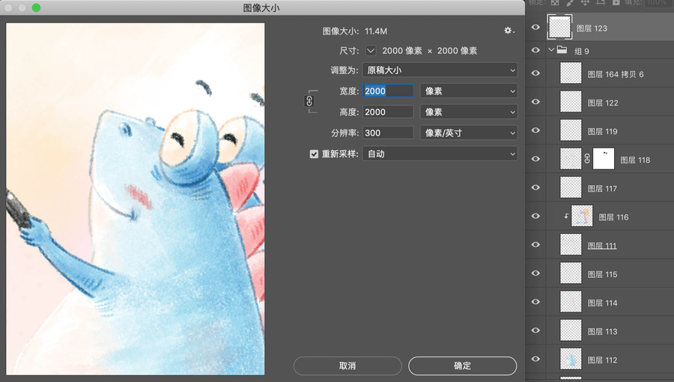
Task: Click the lock position move icon
Action: click(585, 2)
